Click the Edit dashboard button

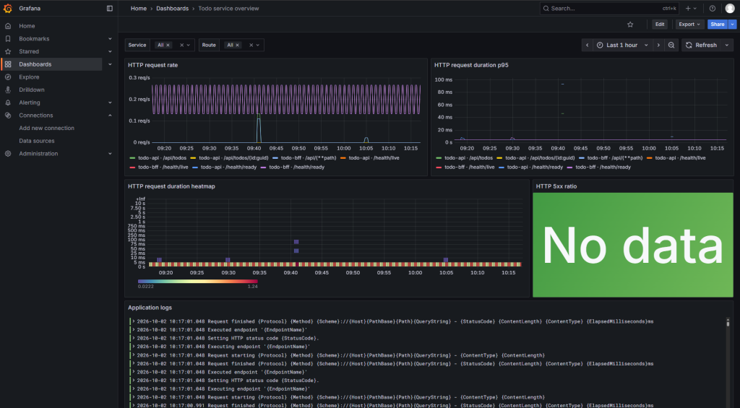[660, 25]
